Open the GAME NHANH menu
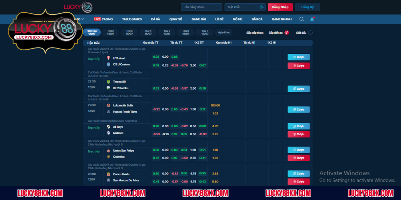Image resolution: width=401 pixels, height=200 pixels. 281,19
